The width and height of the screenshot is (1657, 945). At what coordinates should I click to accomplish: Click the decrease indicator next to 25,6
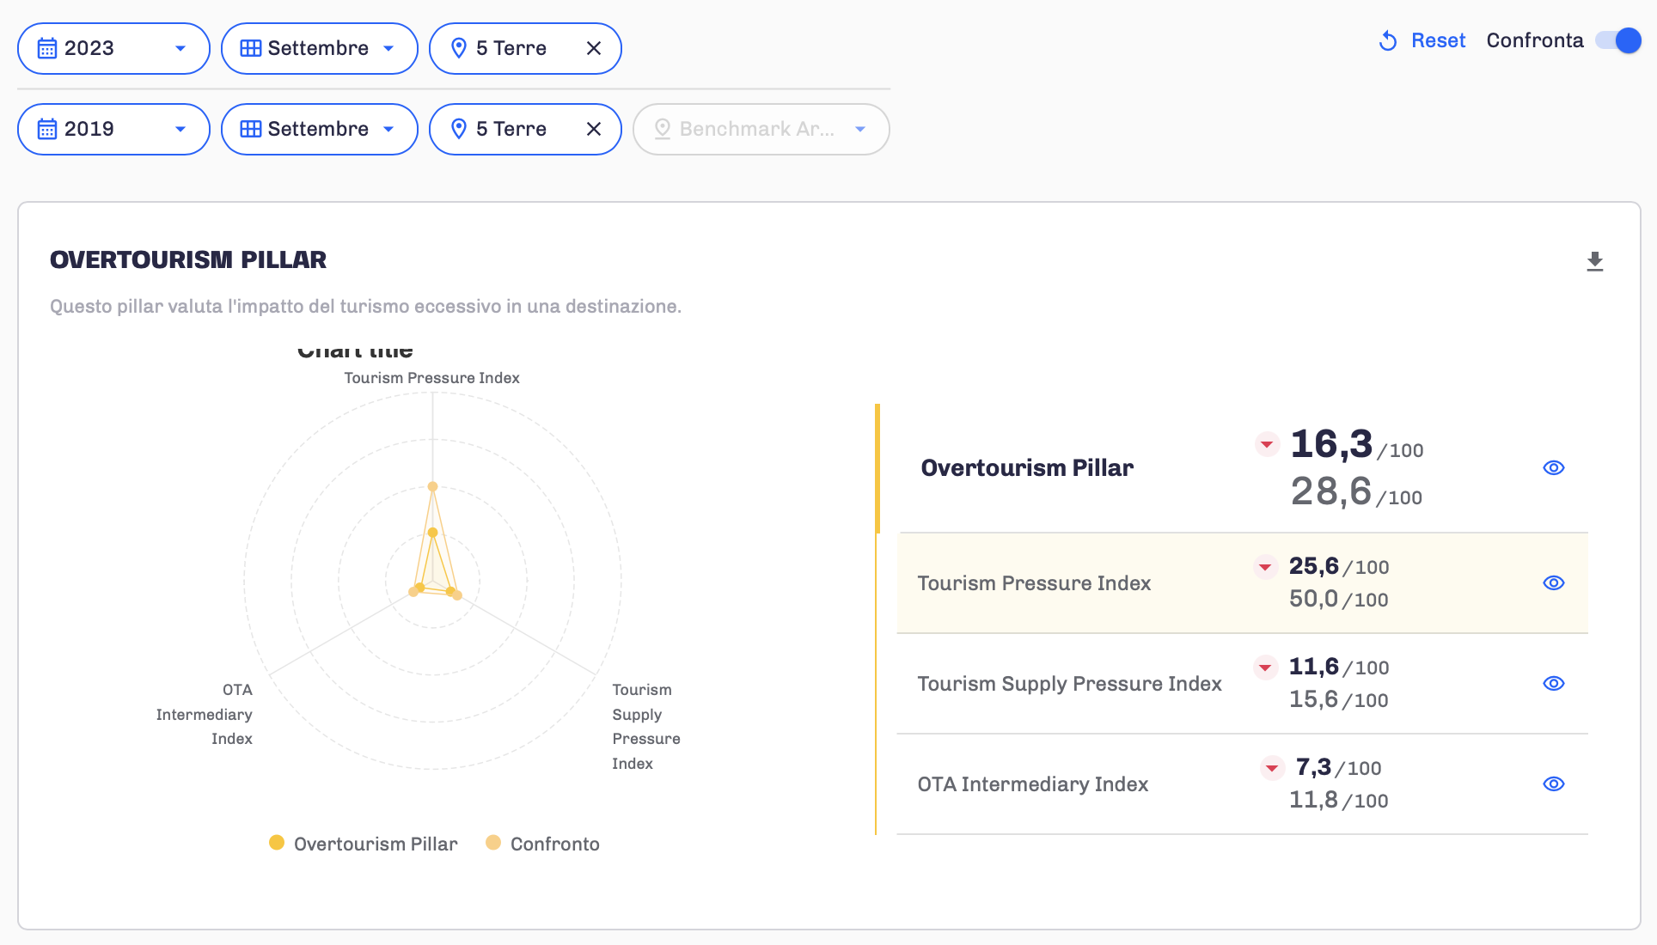[x=1264, y=567]
